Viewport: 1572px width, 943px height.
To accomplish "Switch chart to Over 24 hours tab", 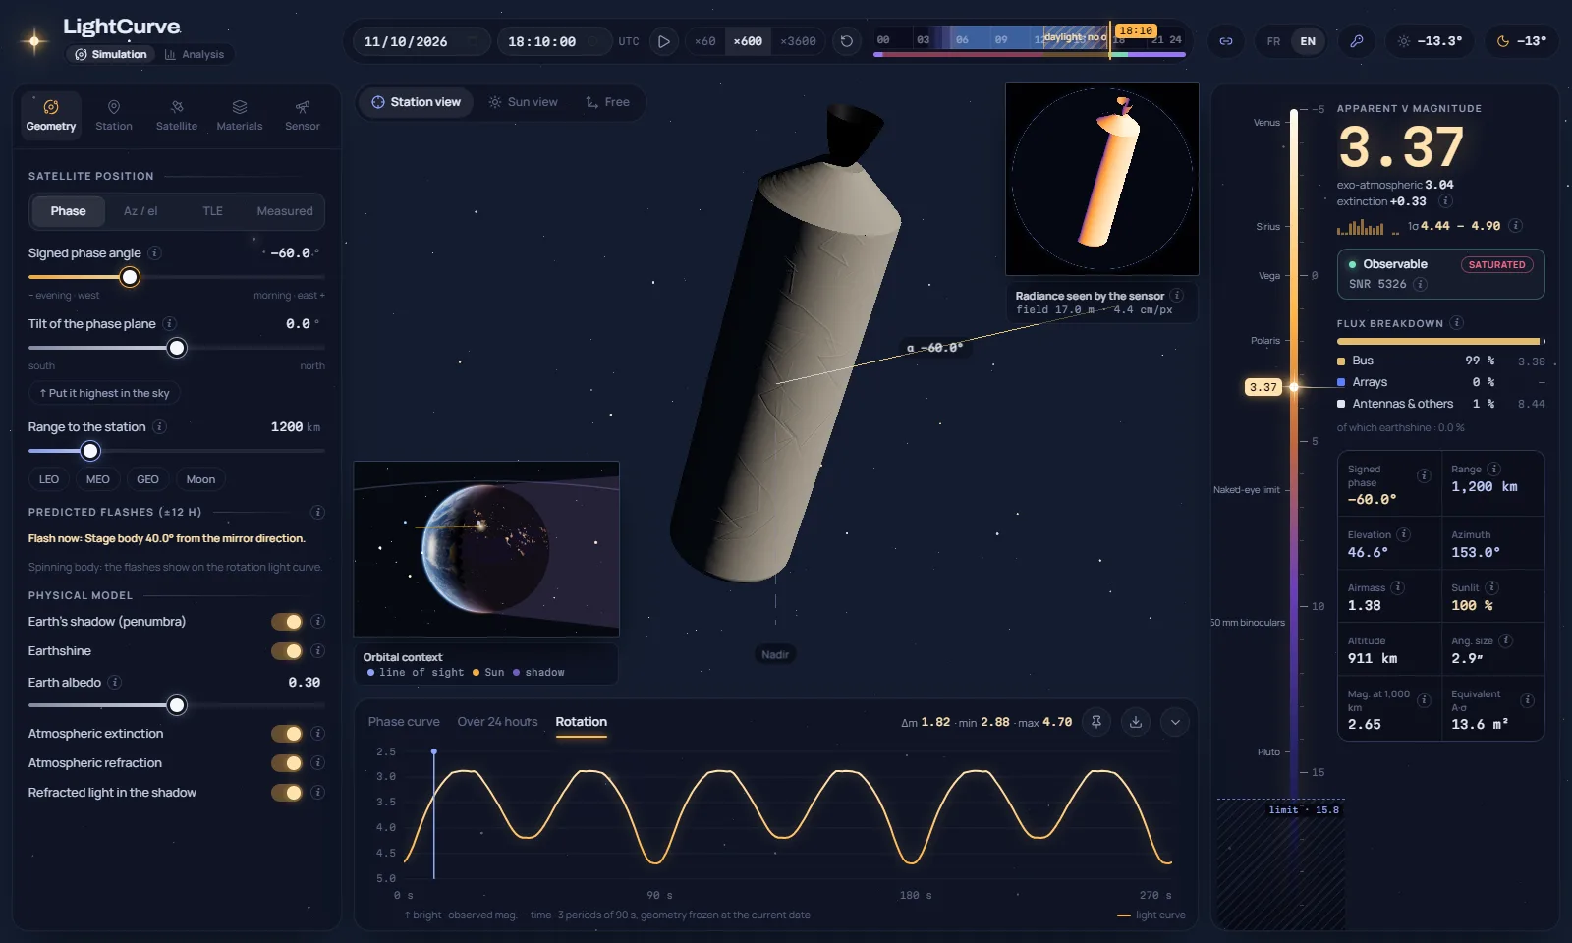I will click(497, 722).
